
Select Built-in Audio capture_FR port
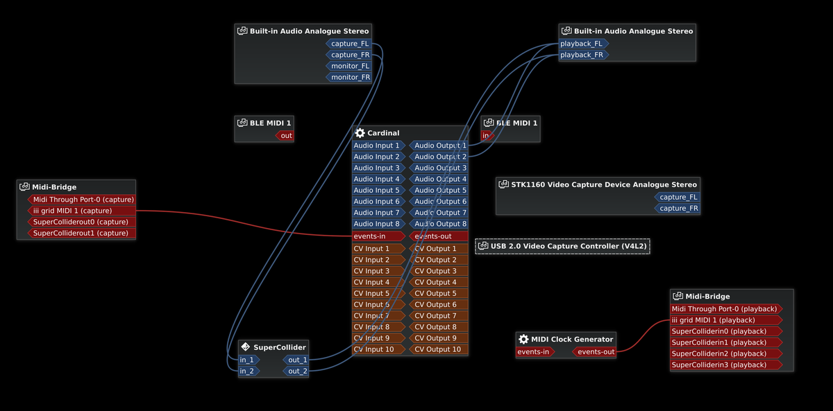[x=350, y=55]
